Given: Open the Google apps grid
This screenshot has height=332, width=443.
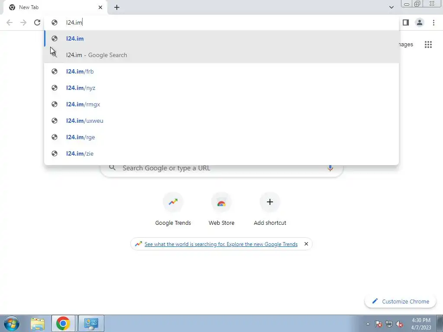Looking at the screenshot, I should 428,45.
